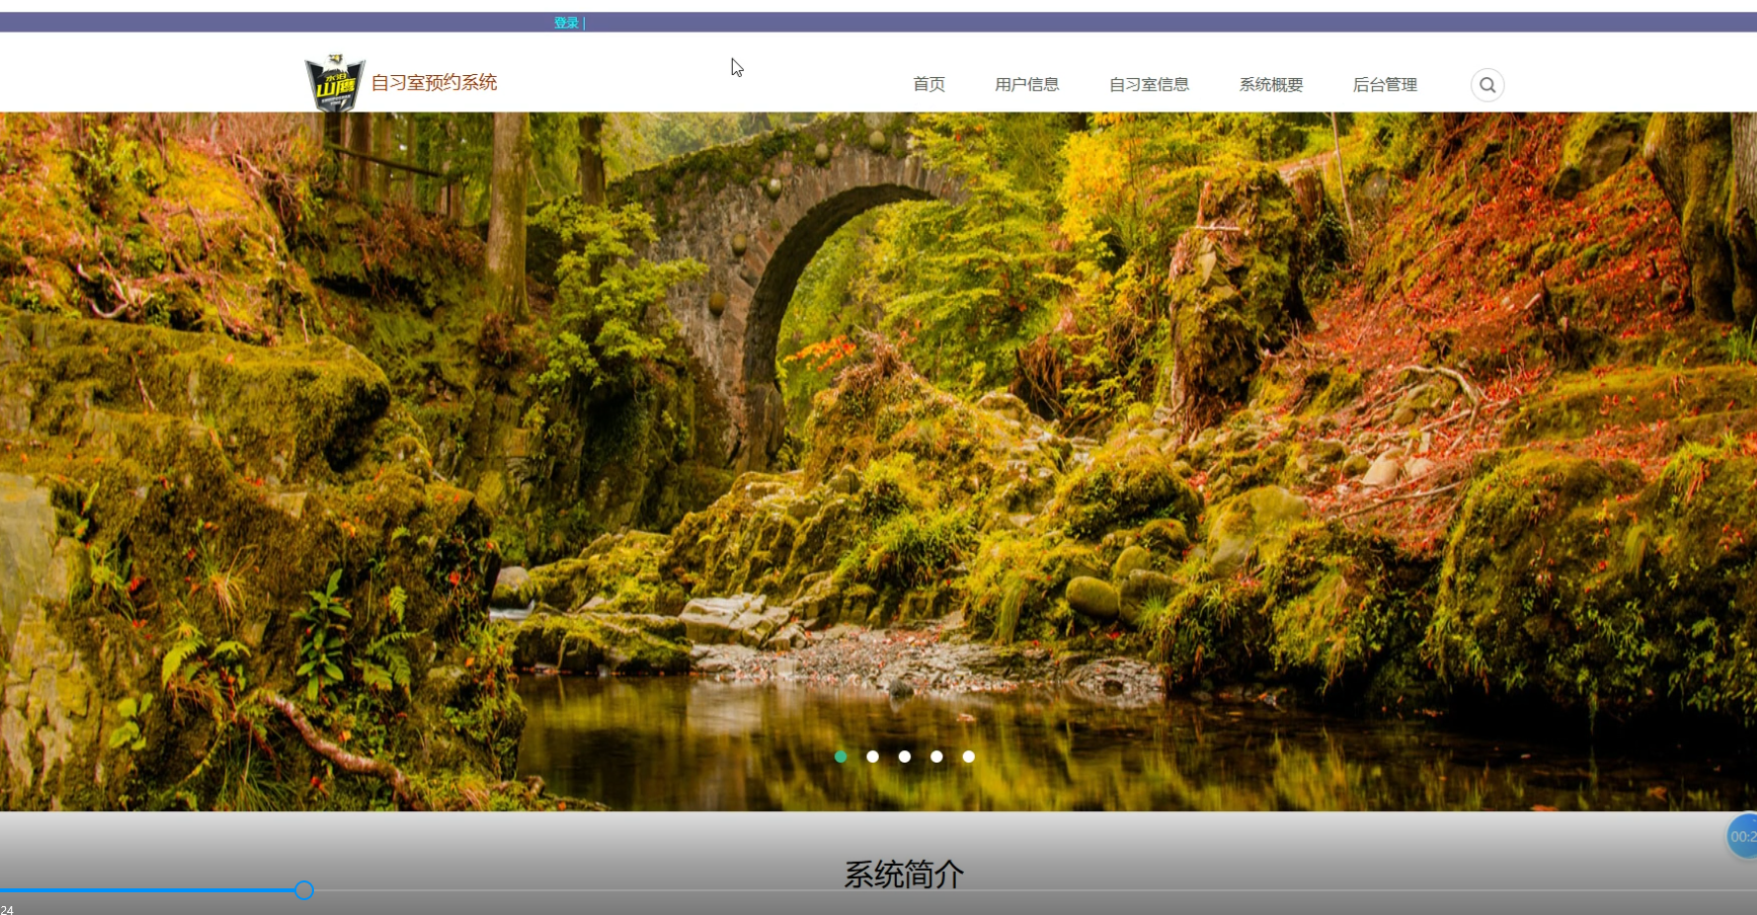Select the first carousel dot indicator

[840, 757]
